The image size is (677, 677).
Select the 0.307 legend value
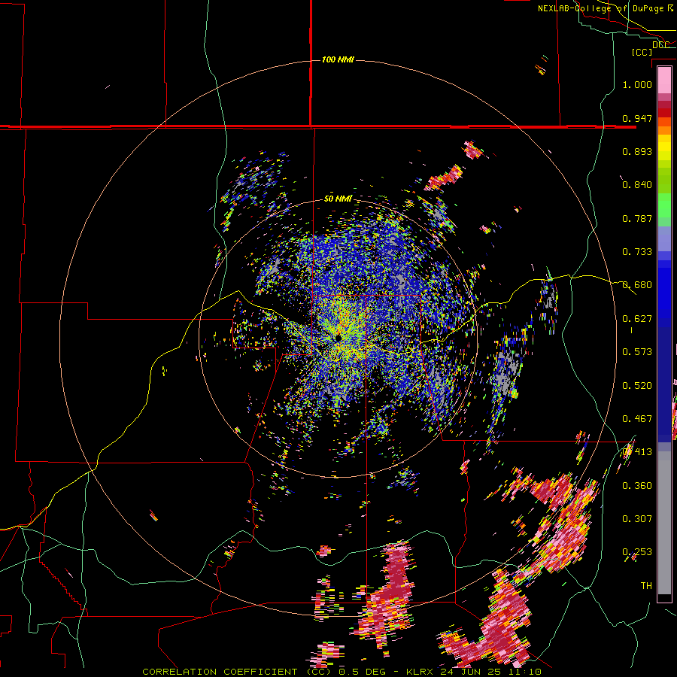click(637, 519)
